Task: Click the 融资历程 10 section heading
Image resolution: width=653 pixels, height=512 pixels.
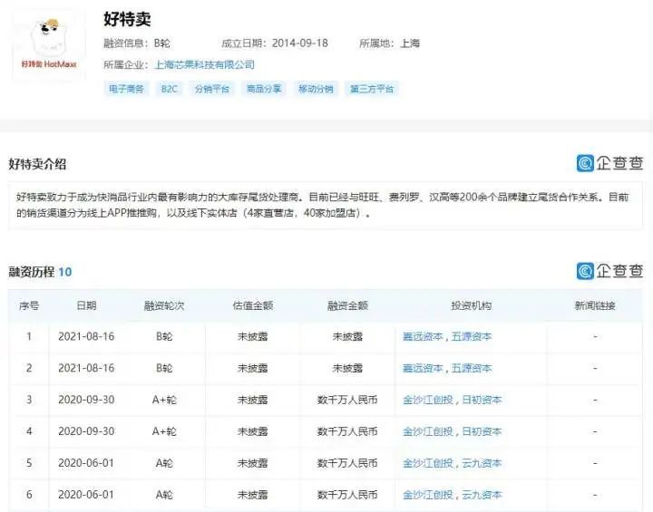Action: click(40, 272)
